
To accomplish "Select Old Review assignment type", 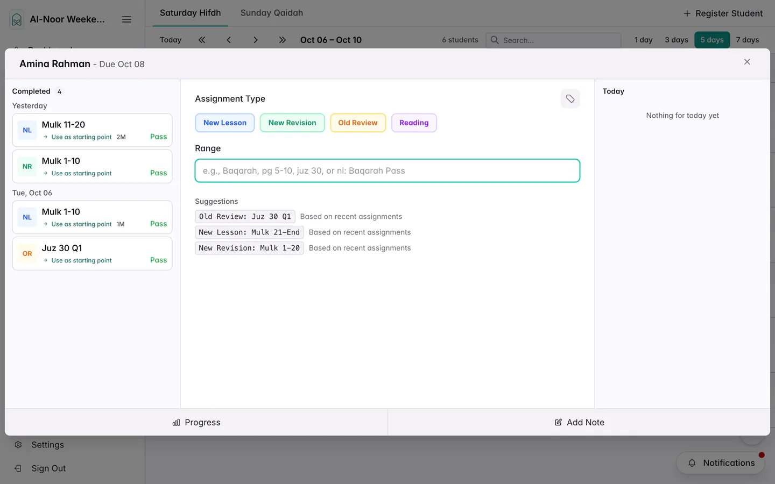I will [x=358, y=123].
